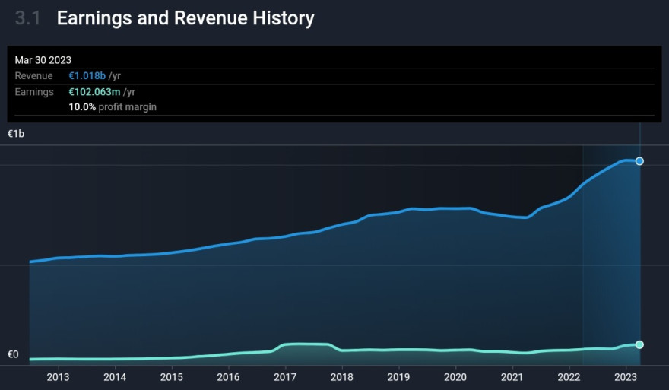Click the Earnings and Revenue History heading
Viewport: 669px width, 390px height.
click(185, 18)
